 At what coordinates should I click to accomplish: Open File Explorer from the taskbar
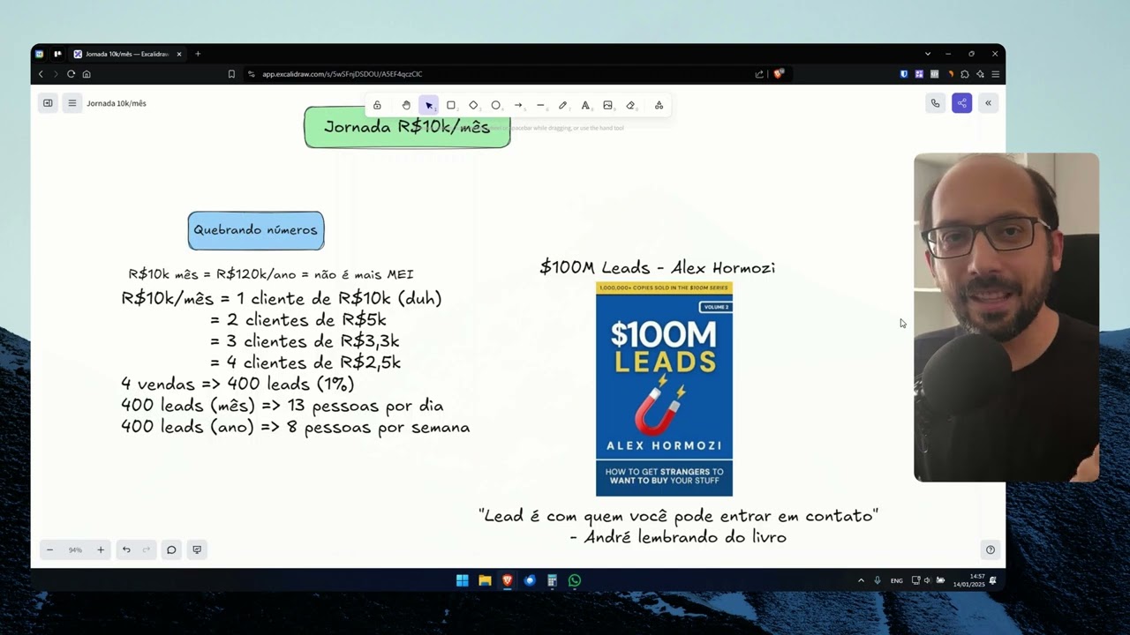pos(485,580)
